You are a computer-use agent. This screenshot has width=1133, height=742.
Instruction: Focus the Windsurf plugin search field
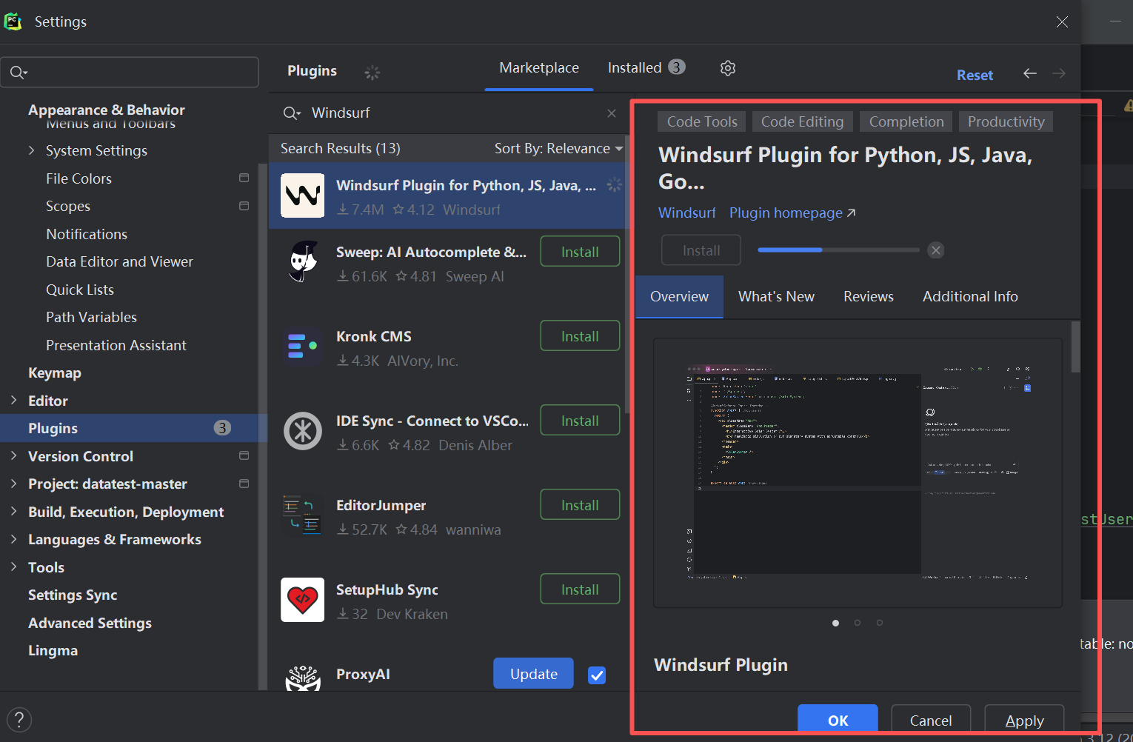tap(450, 113)
